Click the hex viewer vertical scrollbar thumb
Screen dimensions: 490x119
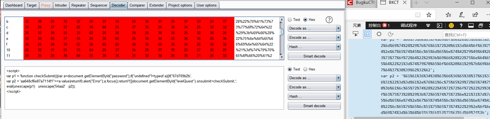282,31
